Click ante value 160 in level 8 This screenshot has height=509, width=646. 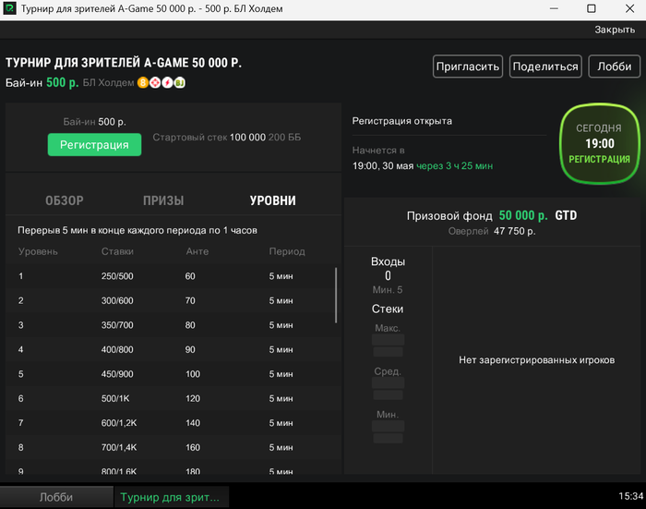192,447
